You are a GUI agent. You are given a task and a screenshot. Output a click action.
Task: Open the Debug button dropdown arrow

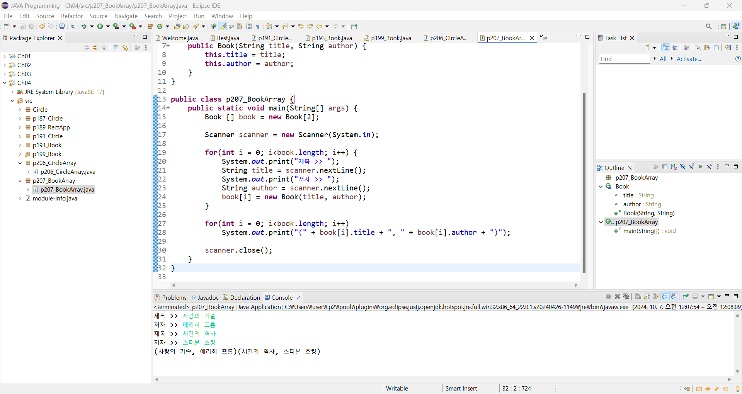[92, 26]
